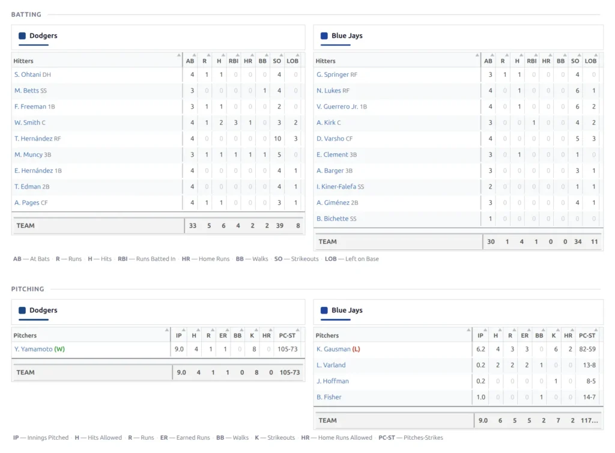Sort Dodgers pitching by IP column
615x453 pixels.
(179, 335)
